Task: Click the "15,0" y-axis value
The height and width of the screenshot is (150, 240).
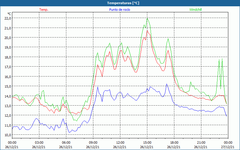Action: [8, 86]
